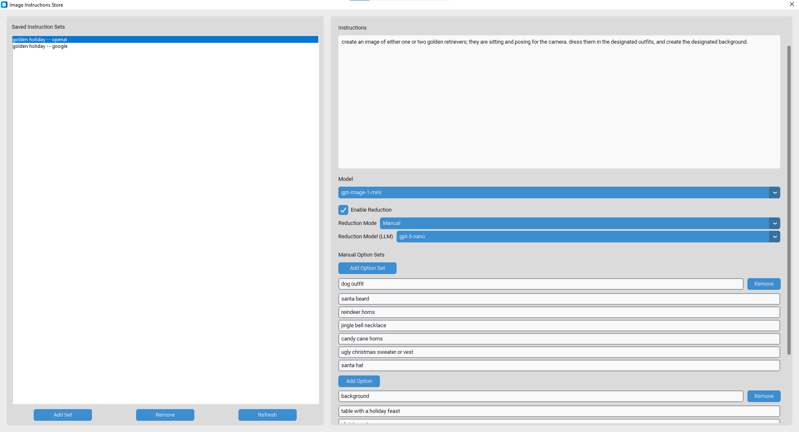
Task: Click the 'table with a holiday feast' field
Action: coord(559,411)
